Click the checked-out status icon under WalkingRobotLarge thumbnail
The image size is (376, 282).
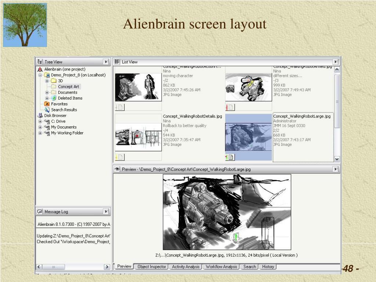click(x=230, y=157)
